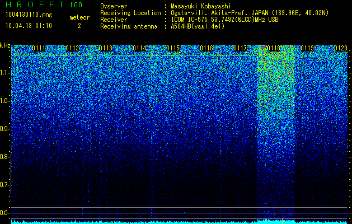The image size is (352, 224).
Task: Click time marker 0120
Action: tap(341, 48)
